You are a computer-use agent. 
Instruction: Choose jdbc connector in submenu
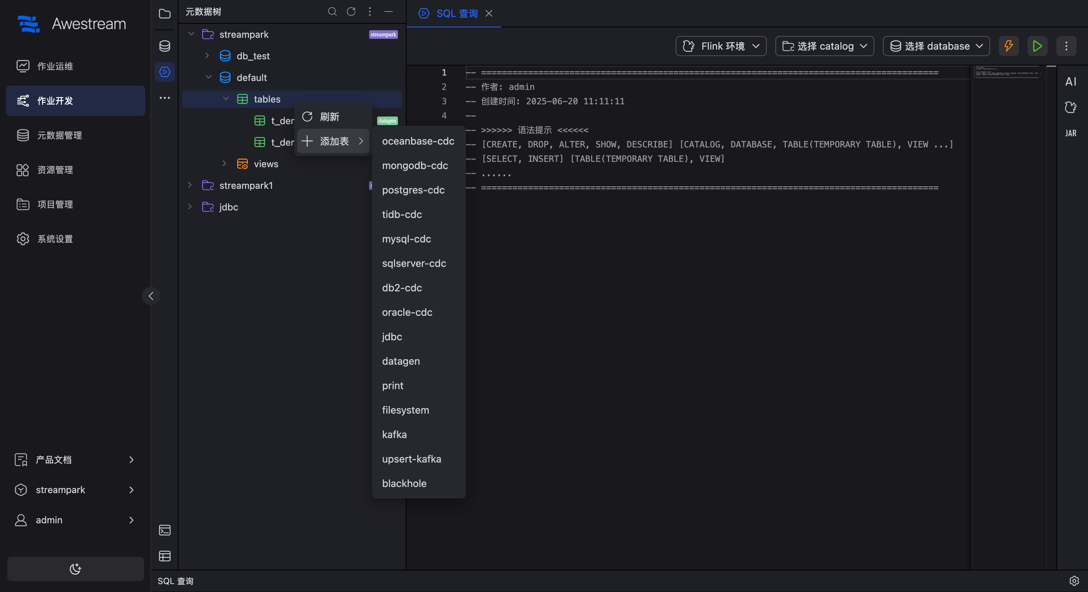pyautogui.click(x=418, y=337)
